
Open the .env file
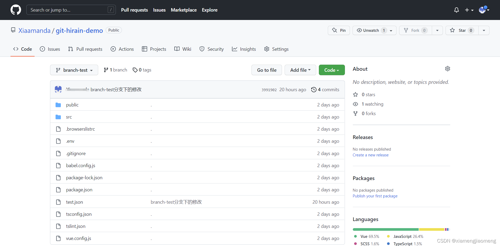tap(70, 141)
